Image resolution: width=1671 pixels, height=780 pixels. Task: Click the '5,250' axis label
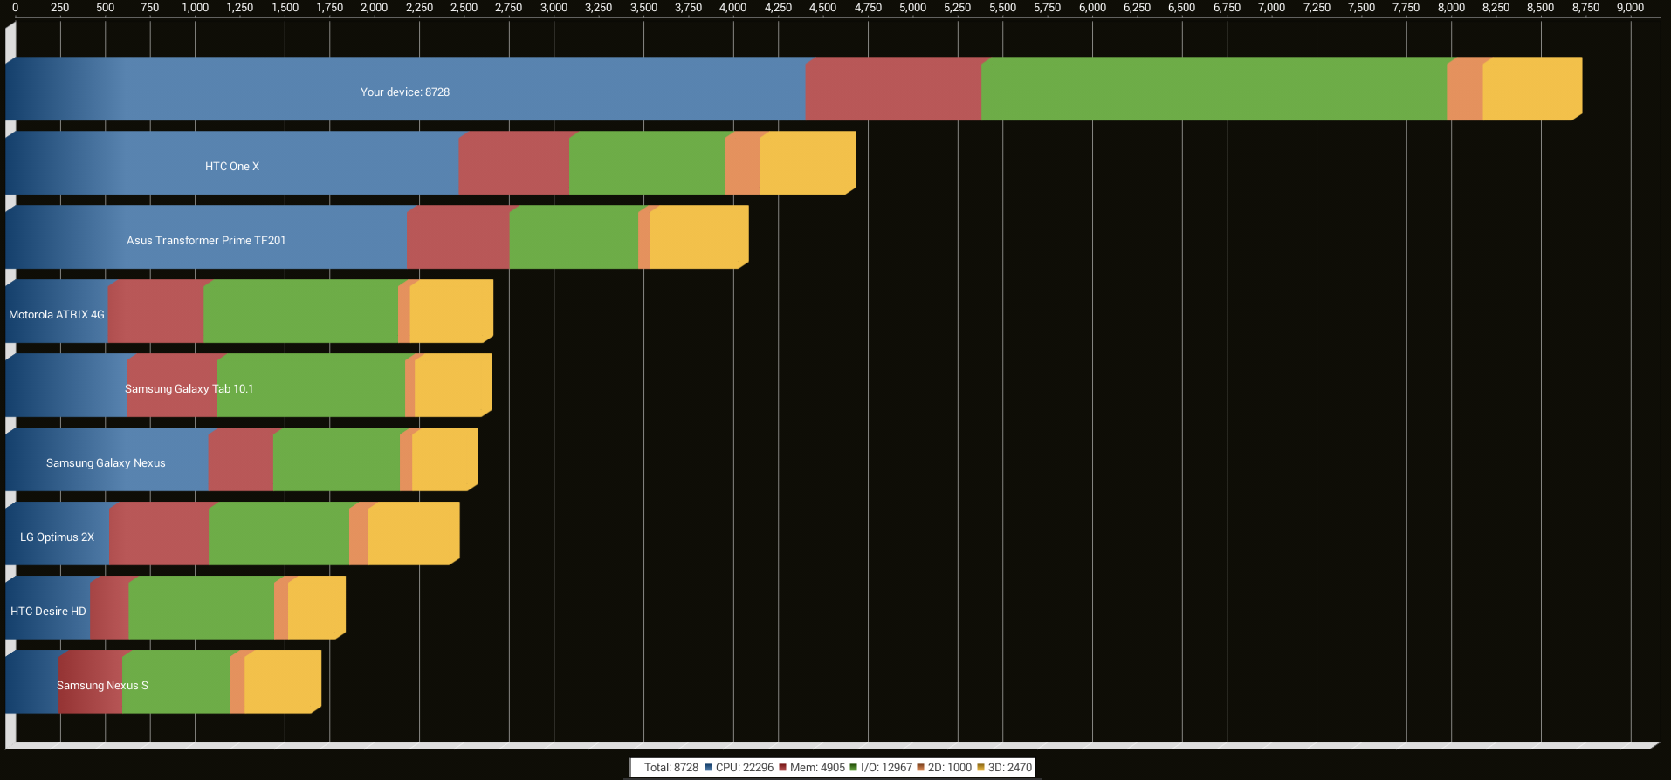958,7
